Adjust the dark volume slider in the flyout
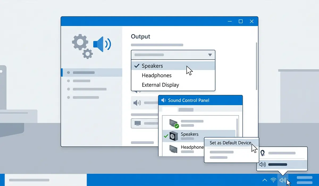Viewport: 319px width, 186px height. pos(278,164)
